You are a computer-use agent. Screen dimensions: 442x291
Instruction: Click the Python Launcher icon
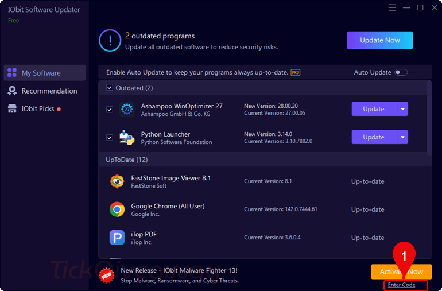click(127, 138)
